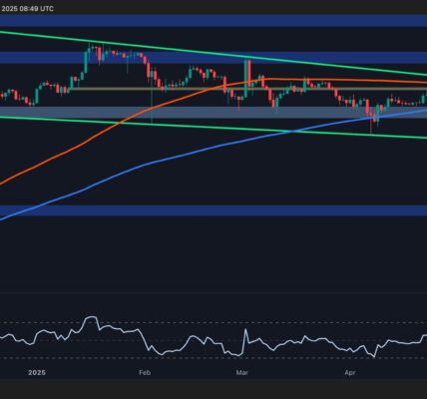Select the tan horizontal level line

(247, 89)
